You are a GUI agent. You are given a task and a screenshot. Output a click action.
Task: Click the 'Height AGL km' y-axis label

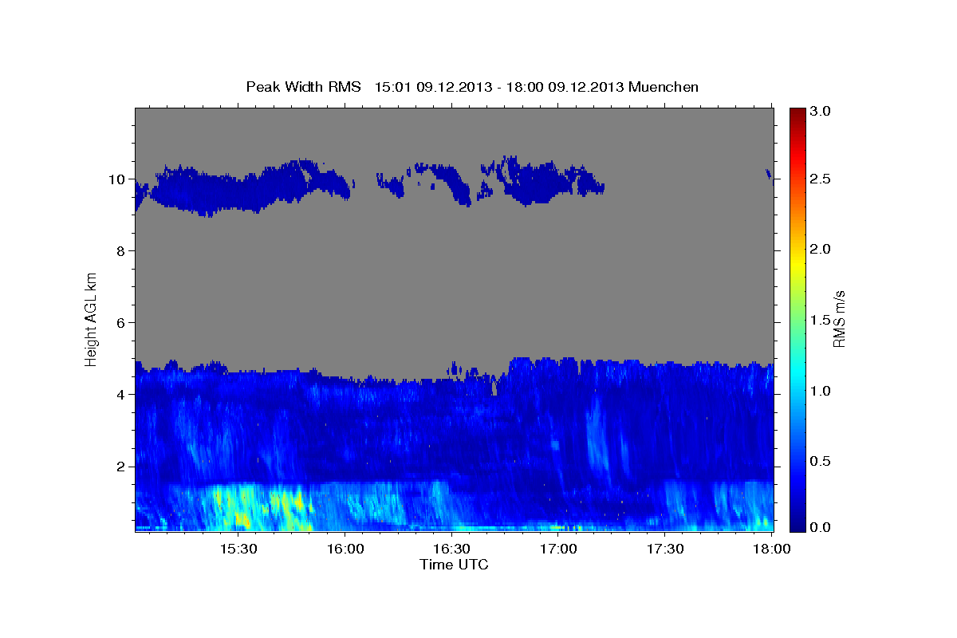[92, 318]
